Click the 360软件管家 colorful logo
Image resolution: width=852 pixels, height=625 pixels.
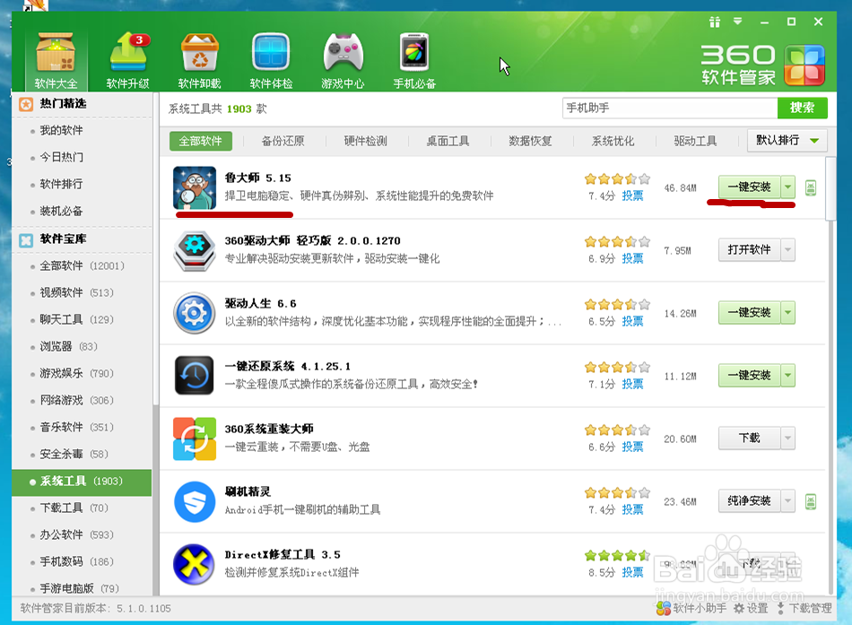(804, 65)
